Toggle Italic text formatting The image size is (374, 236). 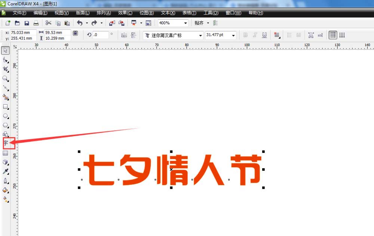[x=255, y=35]
